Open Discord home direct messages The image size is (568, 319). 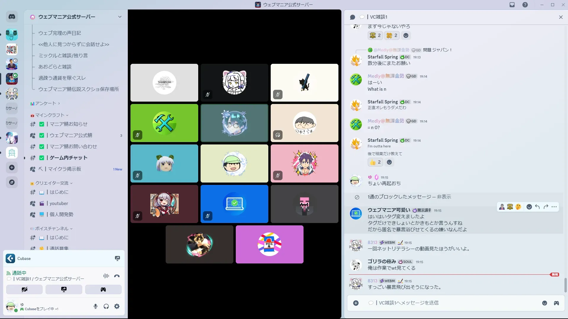click(12, 17)
